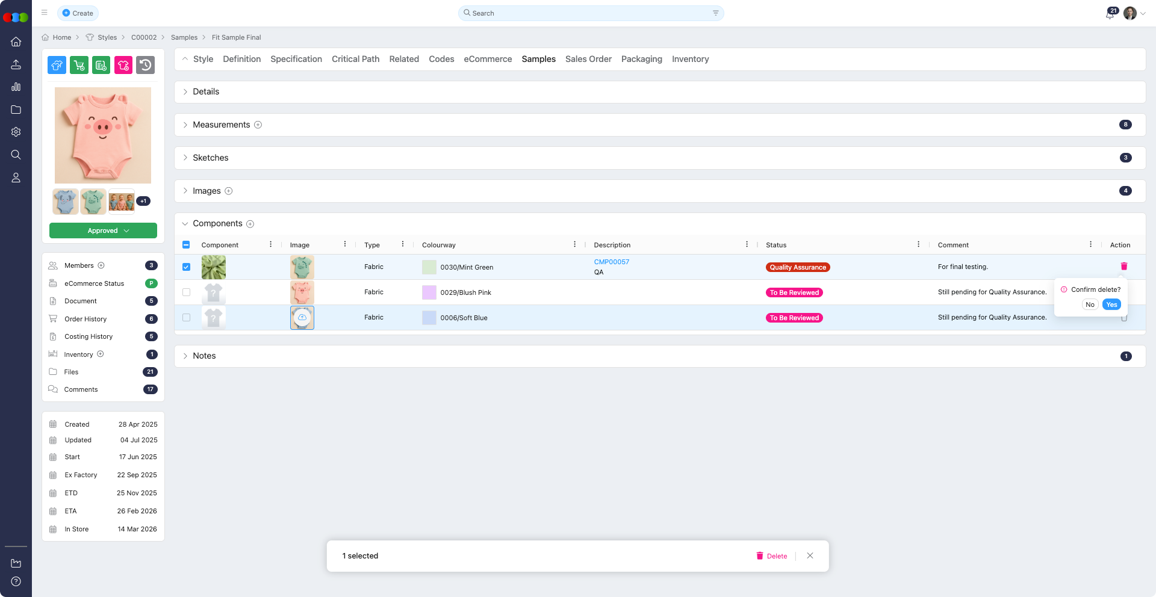The height and width of the screenshot is (597, 1156).
Task: Open notifications bell in top bar
Action: click(1110, 14)
